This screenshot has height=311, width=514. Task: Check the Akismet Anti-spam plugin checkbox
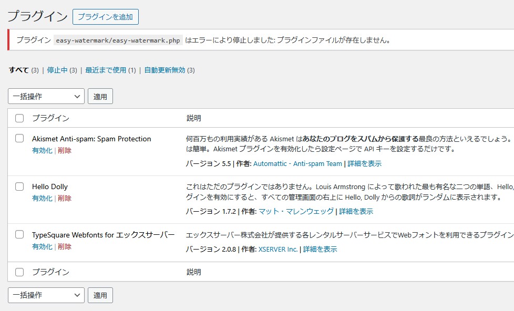click(19, 139)
